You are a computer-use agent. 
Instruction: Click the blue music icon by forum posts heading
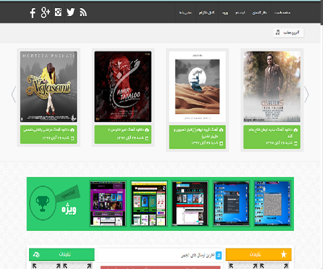219,256
